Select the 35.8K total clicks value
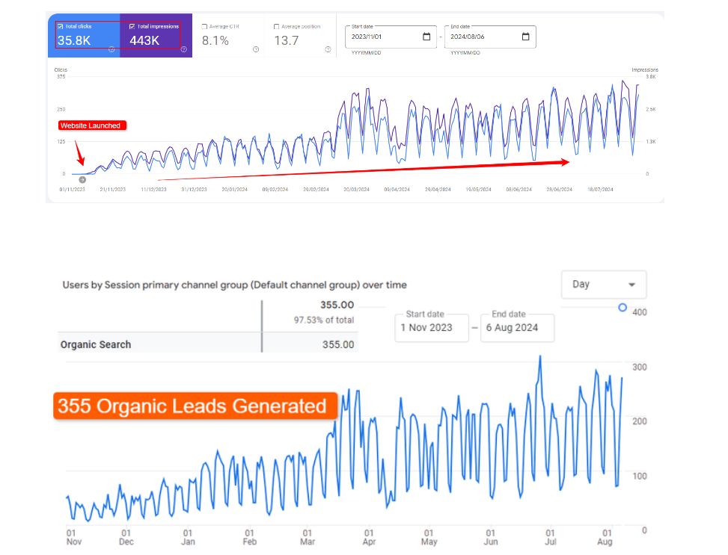This screenshot has height=555, width=728. 74,40
